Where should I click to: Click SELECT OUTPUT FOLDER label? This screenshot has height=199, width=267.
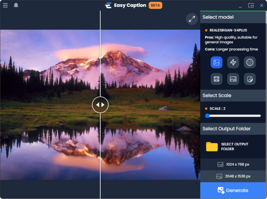235,147
